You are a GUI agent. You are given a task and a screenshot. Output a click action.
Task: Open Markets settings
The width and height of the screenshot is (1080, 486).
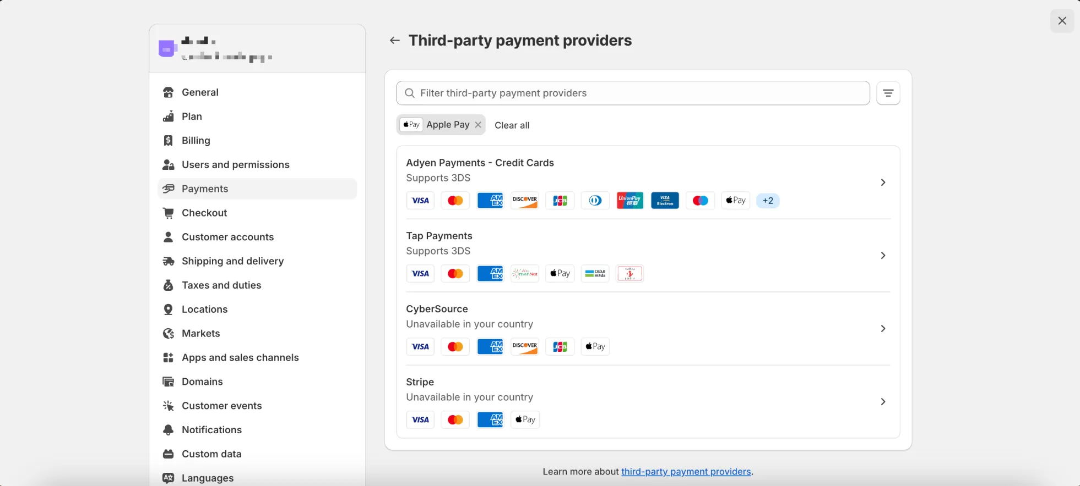point(257,334)
